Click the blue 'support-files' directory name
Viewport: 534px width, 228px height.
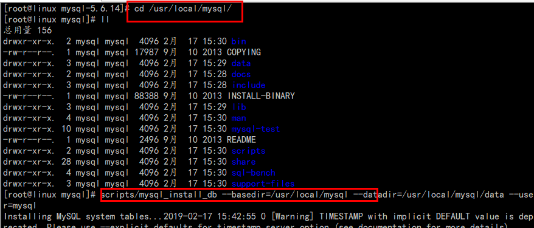coord(263,184)
